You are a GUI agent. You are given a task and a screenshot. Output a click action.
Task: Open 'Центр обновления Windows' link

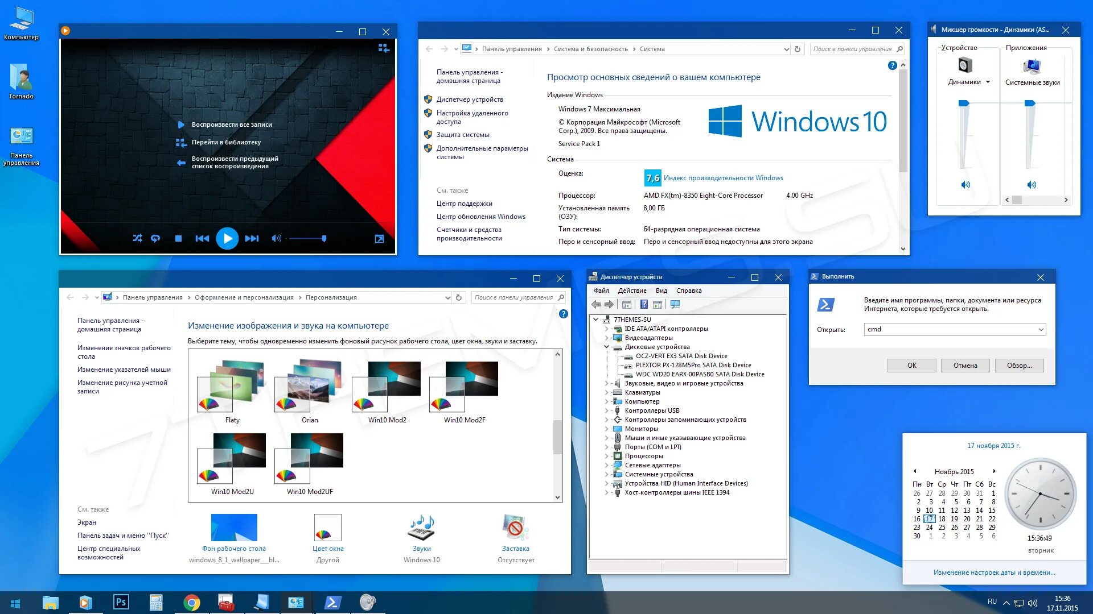481,217
